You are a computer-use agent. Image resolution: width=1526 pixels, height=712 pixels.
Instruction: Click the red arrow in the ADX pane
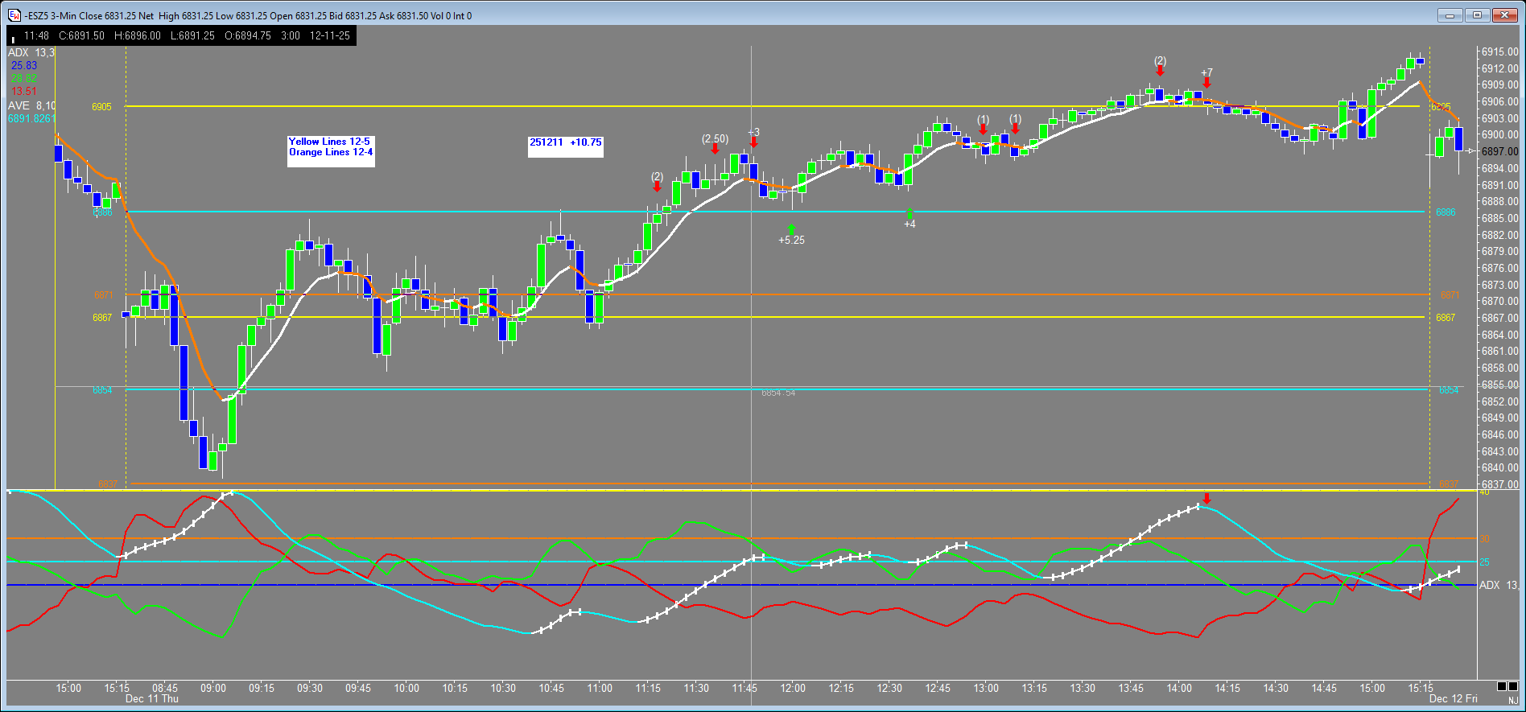[1206, 499]
